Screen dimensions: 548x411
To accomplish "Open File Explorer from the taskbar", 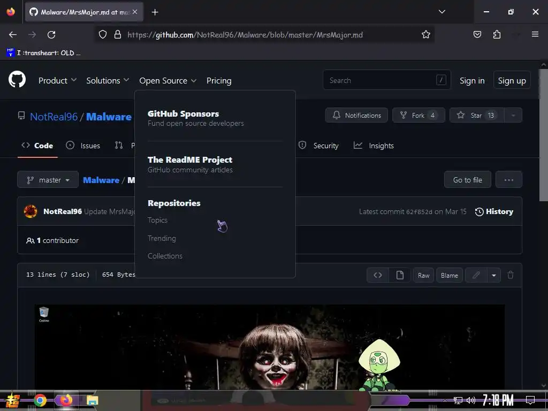I will 92,400.
